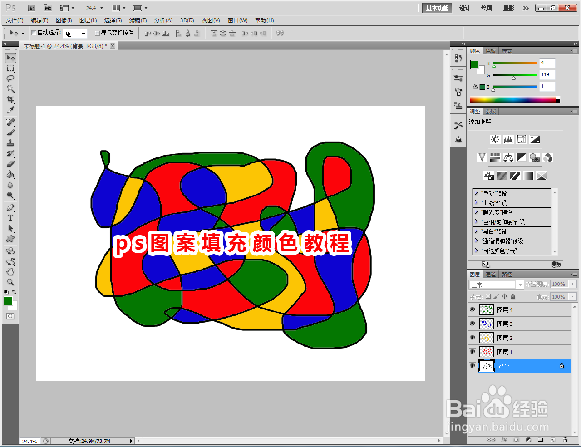Switch to the 绘画 workspace
This screenshot has height=447, width=581.
pyautogui.click(x=487, y=8)
